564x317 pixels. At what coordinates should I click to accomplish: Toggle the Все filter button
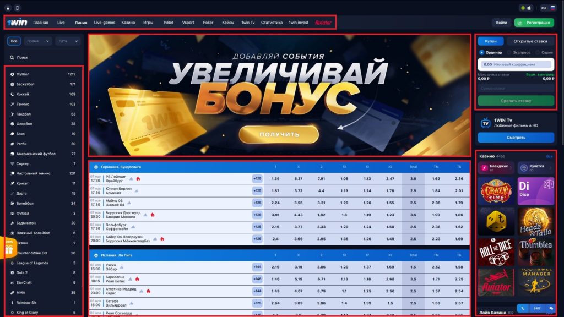coord(14,41)
